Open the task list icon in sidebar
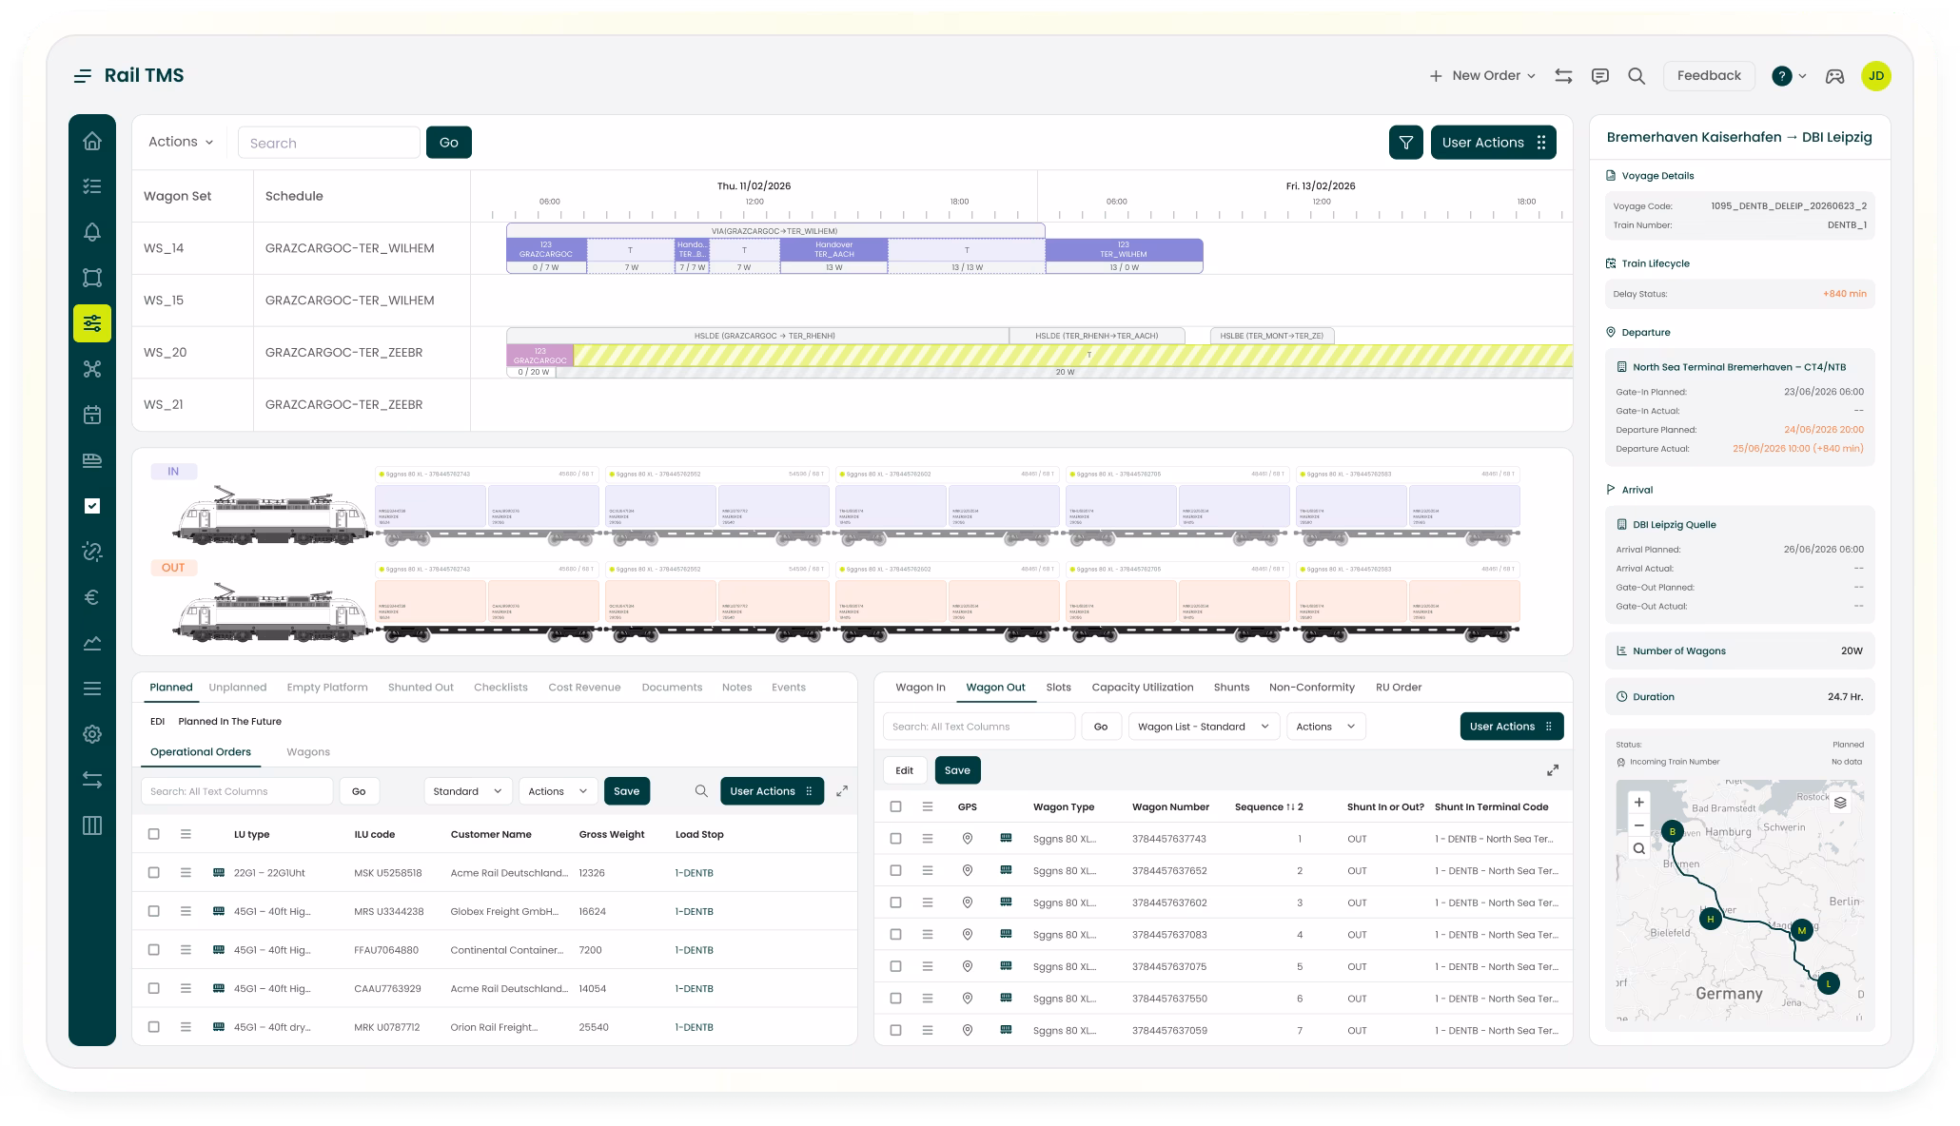This screenshot has width=1960, height=1126. [92, 186]
